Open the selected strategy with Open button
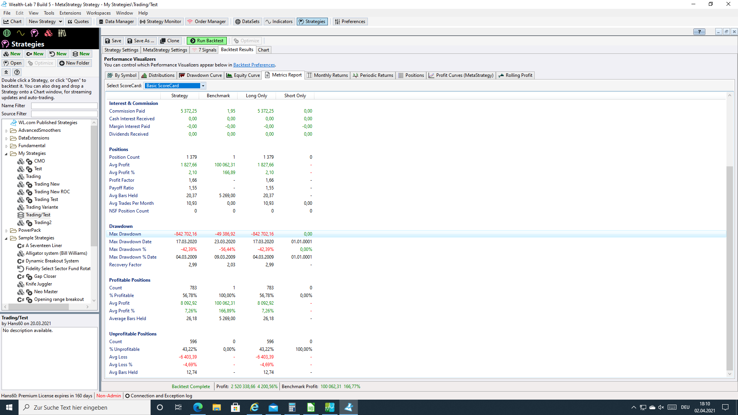Viewport: 738px width, 415px height. [13, 63]
